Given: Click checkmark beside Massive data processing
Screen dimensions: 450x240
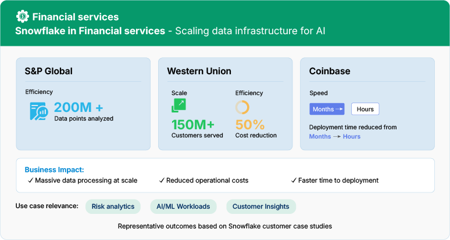Looking at the screenshot, I should point(30,180).
